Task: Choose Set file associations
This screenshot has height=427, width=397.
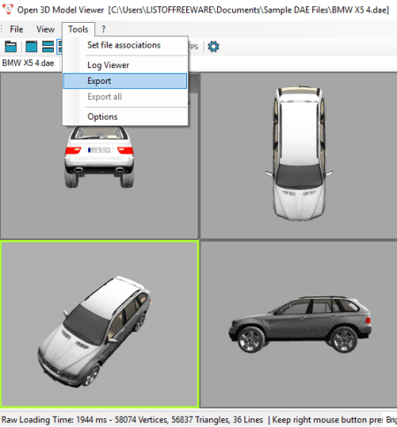Action: click(x=125, y=45)
